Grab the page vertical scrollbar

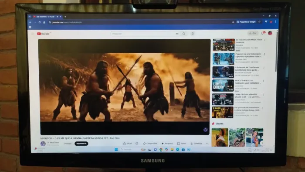(276, 52)
